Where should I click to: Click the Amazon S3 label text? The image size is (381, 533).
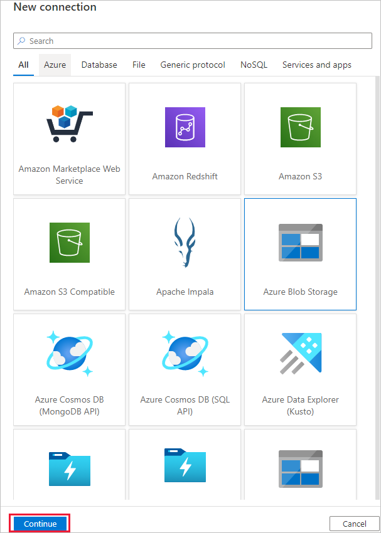click(x=301, y=176)
